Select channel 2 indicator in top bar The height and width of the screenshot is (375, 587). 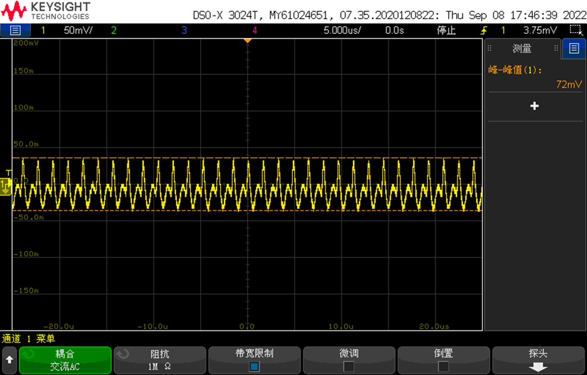point(114,30)
